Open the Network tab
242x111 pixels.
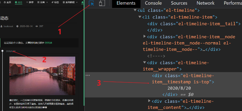point(205,3)
